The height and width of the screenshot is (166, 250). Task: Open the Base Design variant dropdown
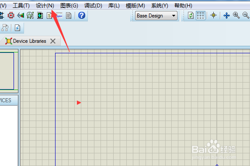[x=156, y=16]
